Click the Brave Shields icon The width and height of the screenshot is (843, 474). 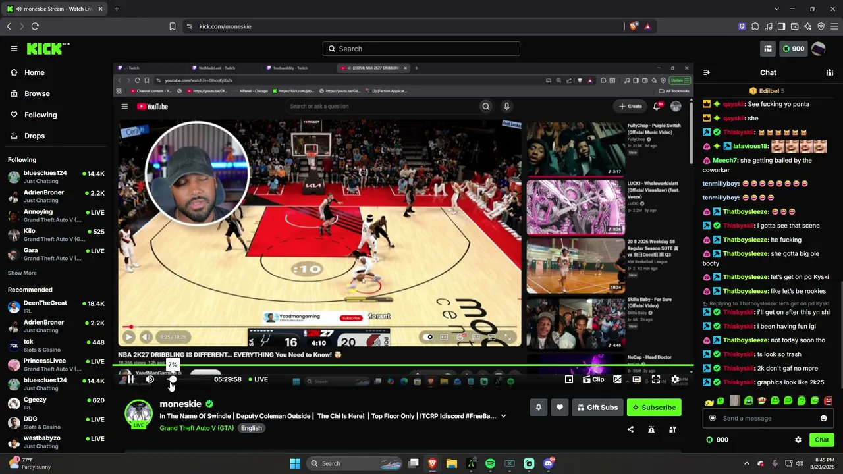coord(634,26)
